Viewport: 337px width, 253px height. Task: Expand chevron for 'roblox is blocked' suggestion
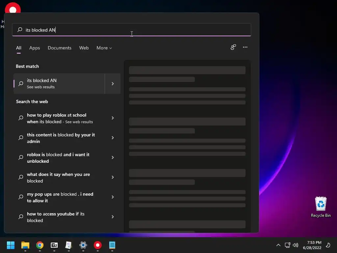[113, 157]
